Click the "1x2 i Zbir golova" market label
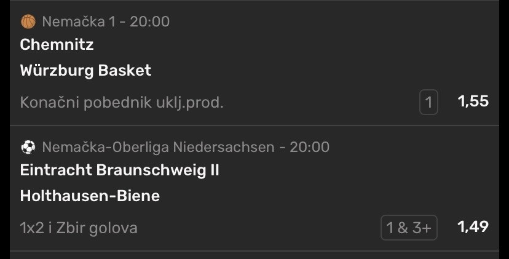509x259 pixels. point(79,228)
